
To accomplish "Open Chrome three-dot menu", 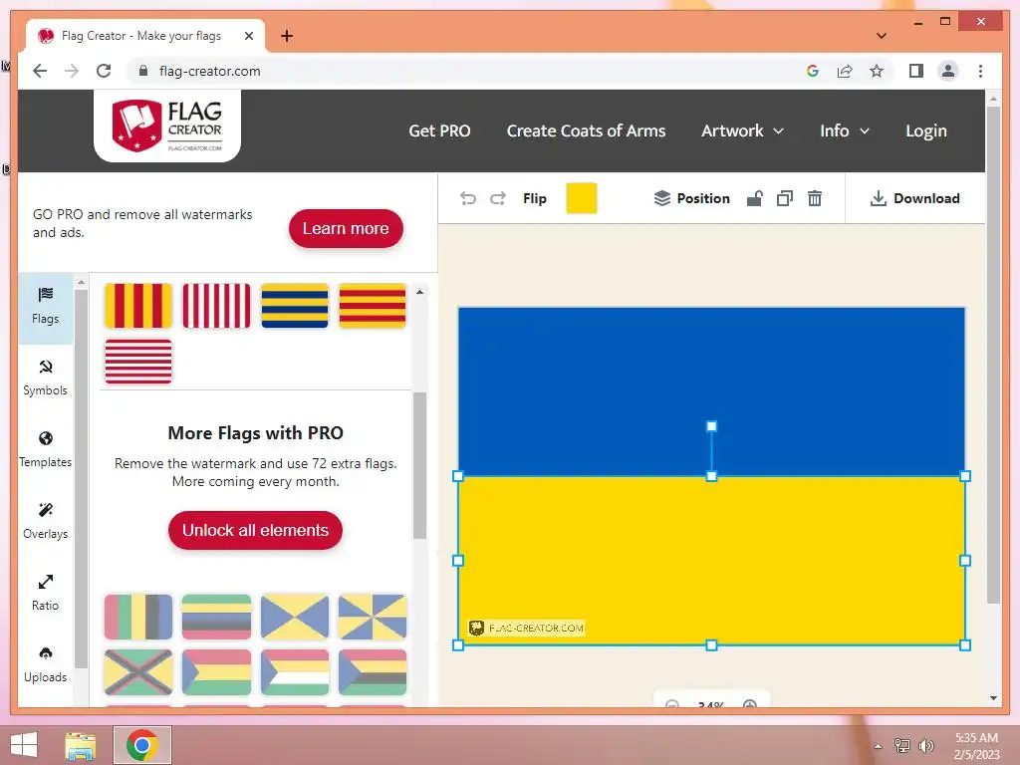I will coord(980,71).
